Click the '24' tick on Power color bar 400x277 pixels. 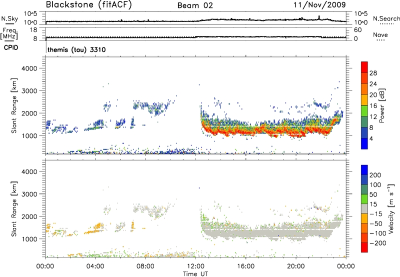point(373,84)
